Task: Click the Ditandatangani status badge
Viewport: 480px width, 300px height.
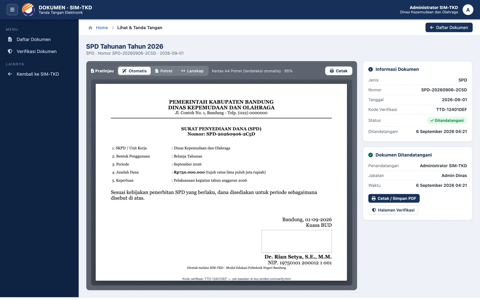Action: pyautogui.click(x=447, y=120)
